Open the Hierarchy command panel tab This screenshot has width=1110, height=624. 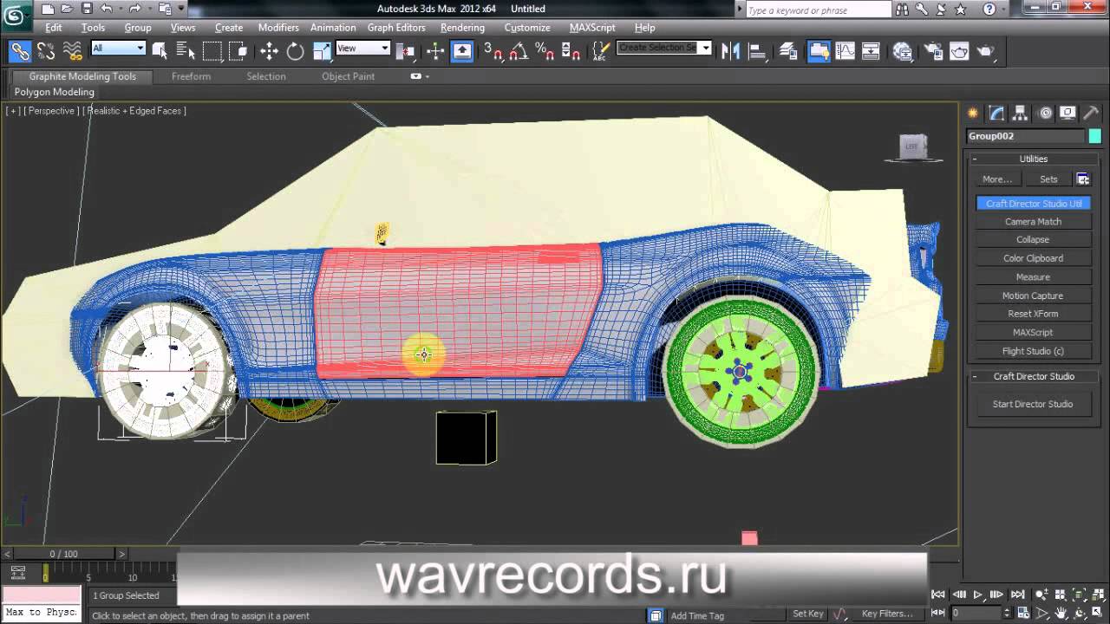tap(1021, 113)
